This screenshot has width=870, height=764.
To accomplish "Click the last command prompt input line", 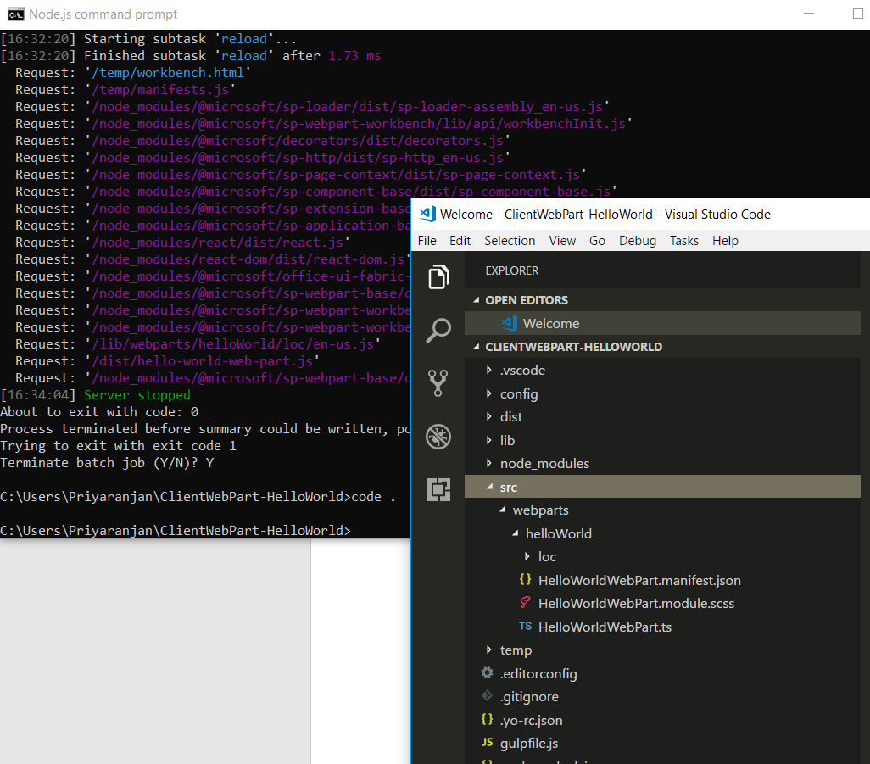I will (176, 531).
